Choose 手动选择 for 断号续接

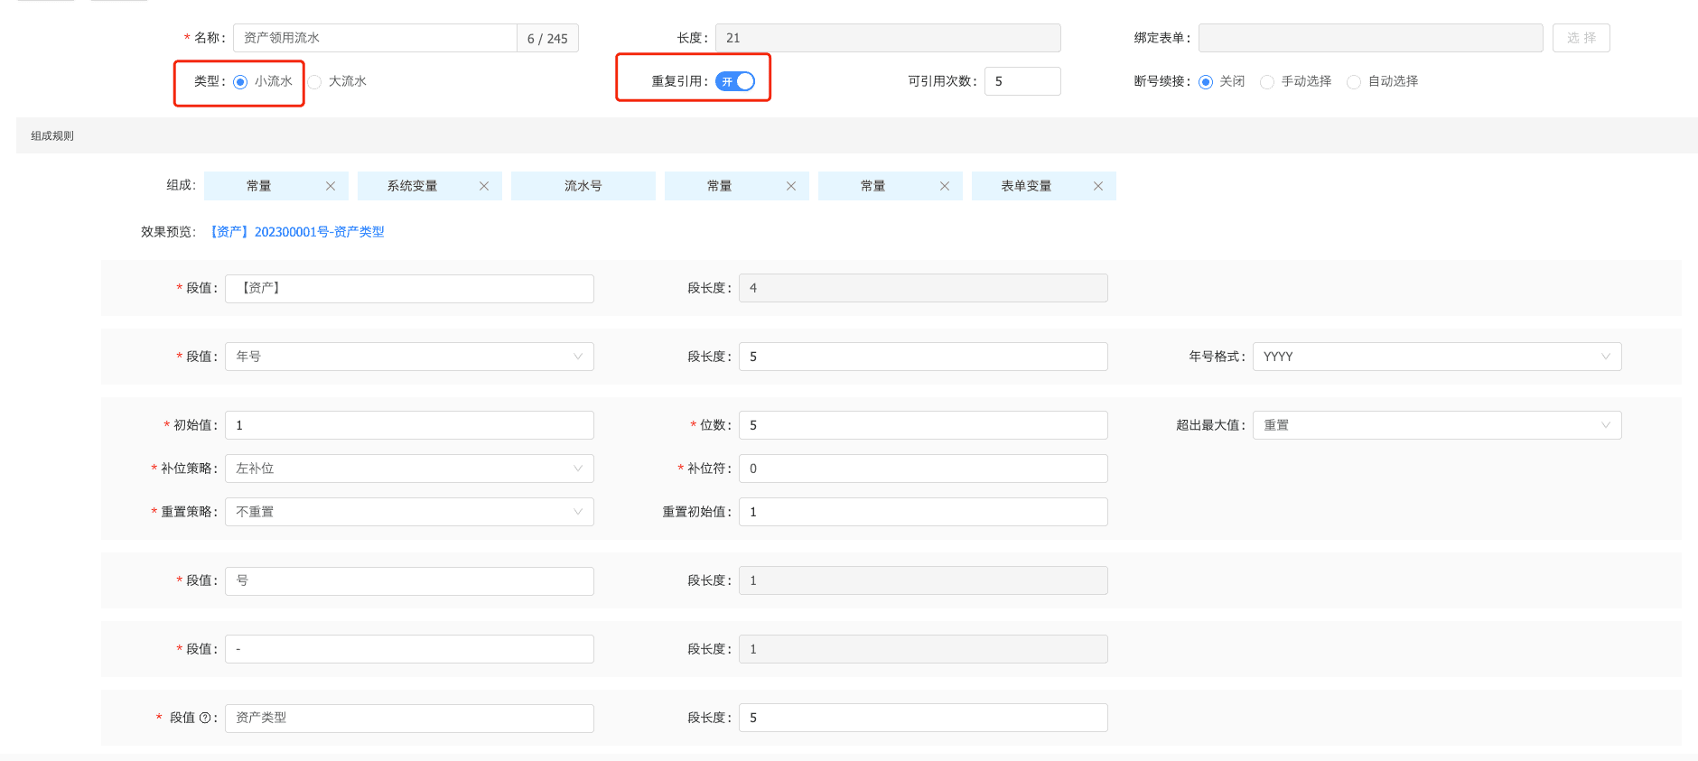1267,82
